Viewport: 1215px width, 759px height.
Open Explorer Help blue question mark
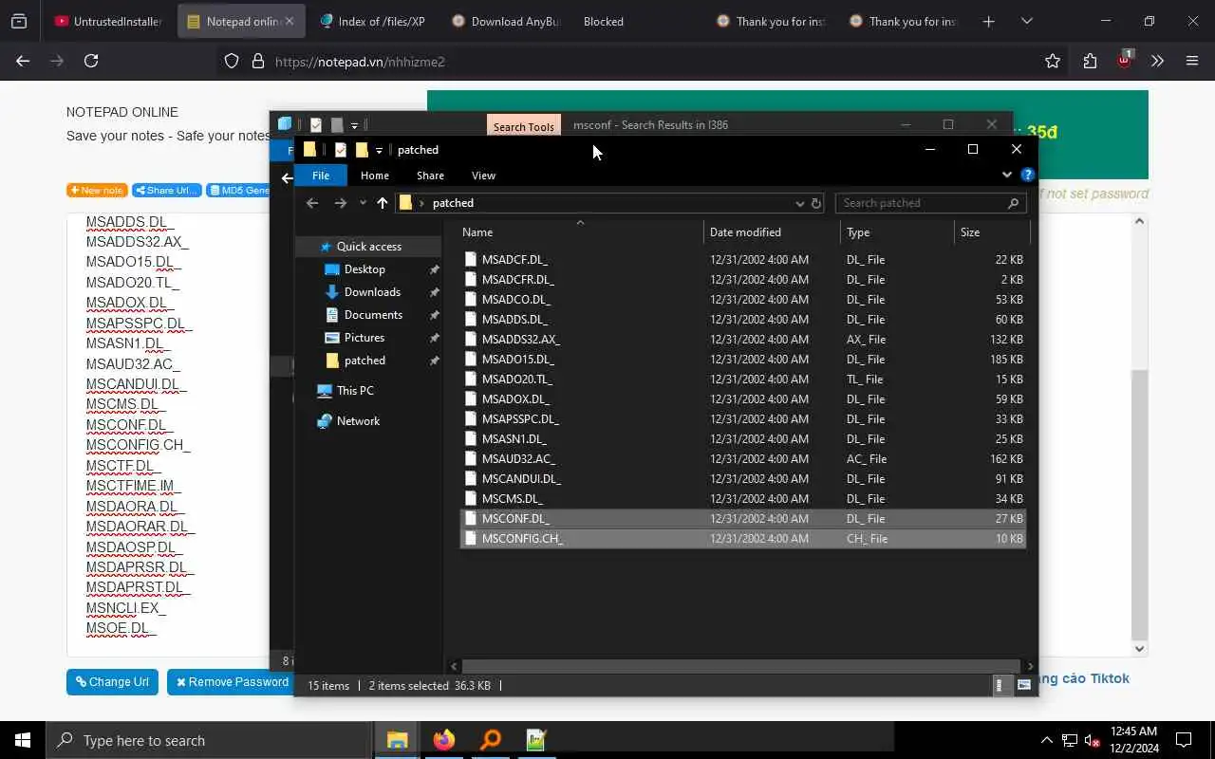(1027, 175)
